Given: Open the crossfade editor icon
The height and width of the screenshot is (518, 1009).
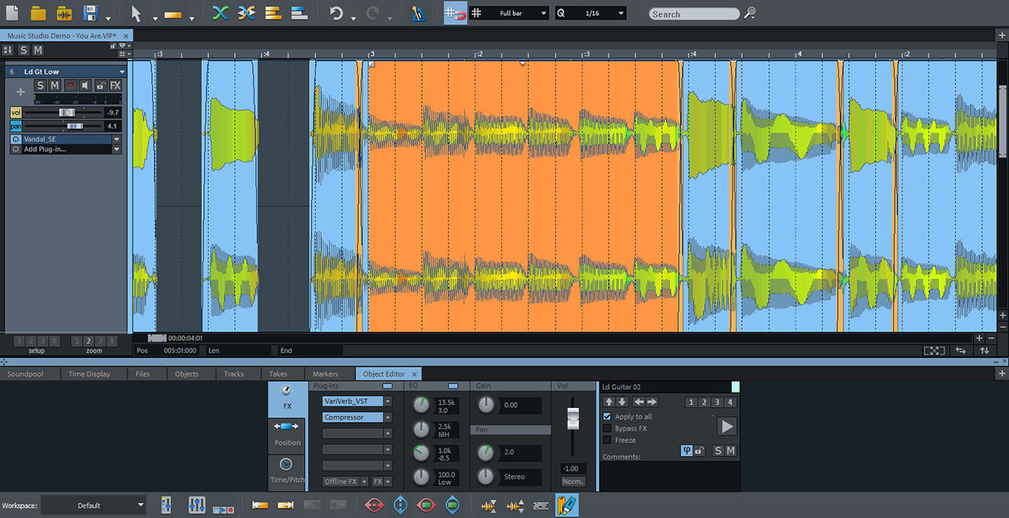Looking at the screenshot, I should [x=247, y=13].
